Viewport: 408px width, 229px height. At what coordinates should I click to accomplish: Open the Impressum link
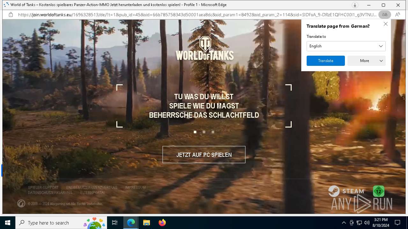[135, 188]
